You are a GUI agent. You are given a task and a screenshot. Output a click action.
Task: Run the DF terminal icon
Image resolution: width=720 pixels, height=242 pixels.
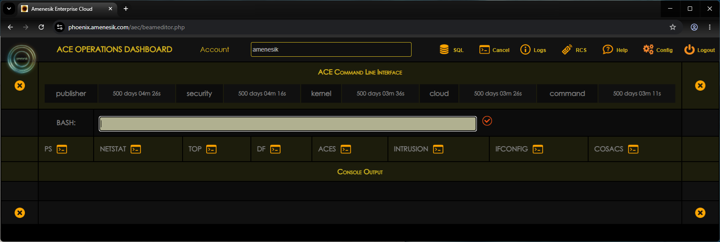point(275,149)
